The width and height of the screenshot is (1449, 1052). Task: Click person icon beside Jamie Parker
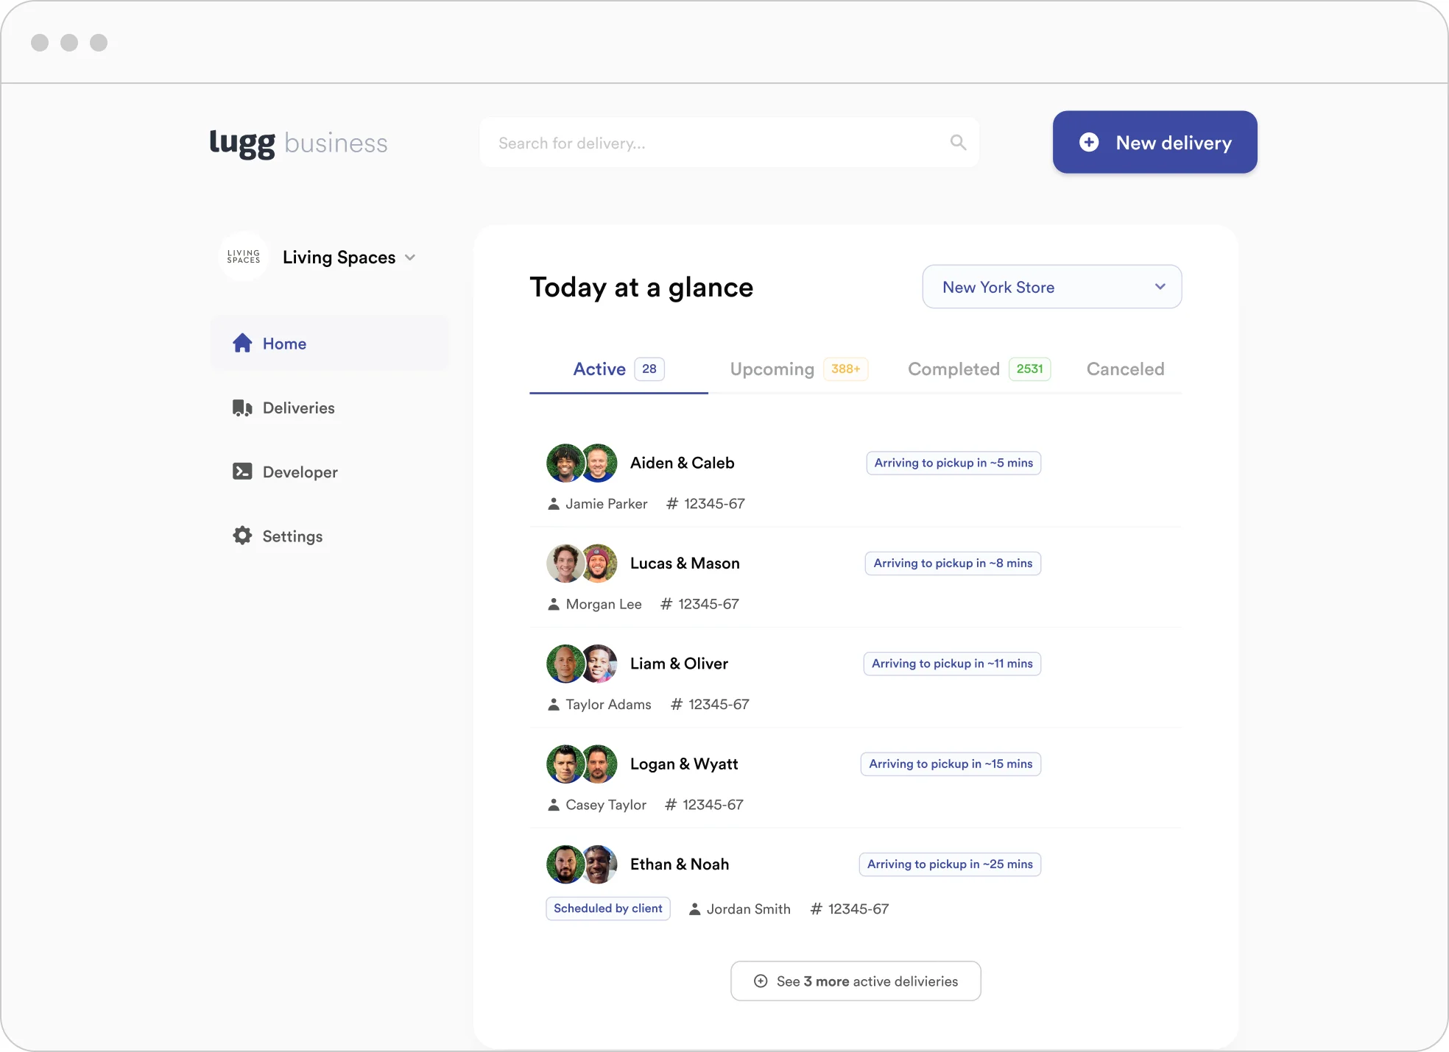pyautogui.click(x=554, y=504)
